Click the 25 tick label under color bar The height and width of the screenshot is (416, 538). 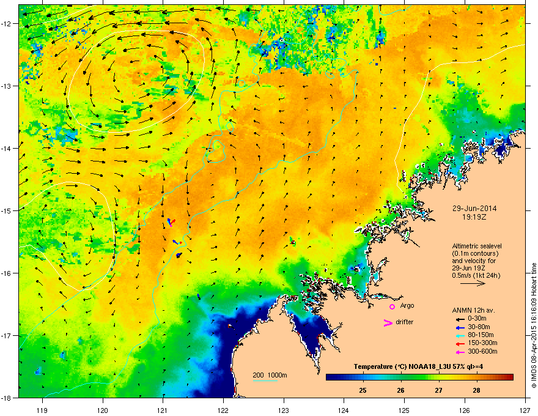click(x=363, y=390)
